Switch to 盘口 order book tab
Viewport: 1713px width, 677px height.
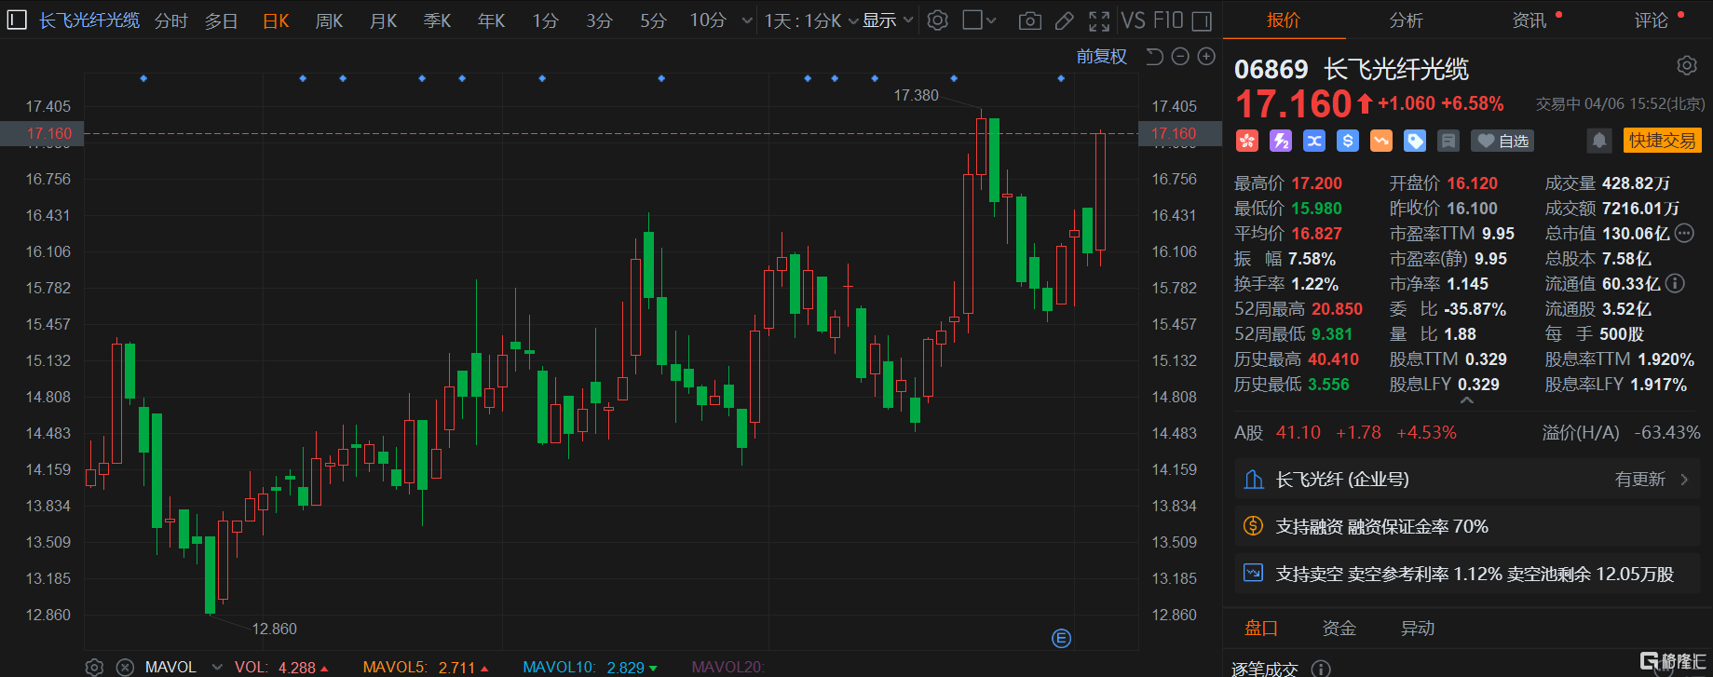click(1261, 629)
